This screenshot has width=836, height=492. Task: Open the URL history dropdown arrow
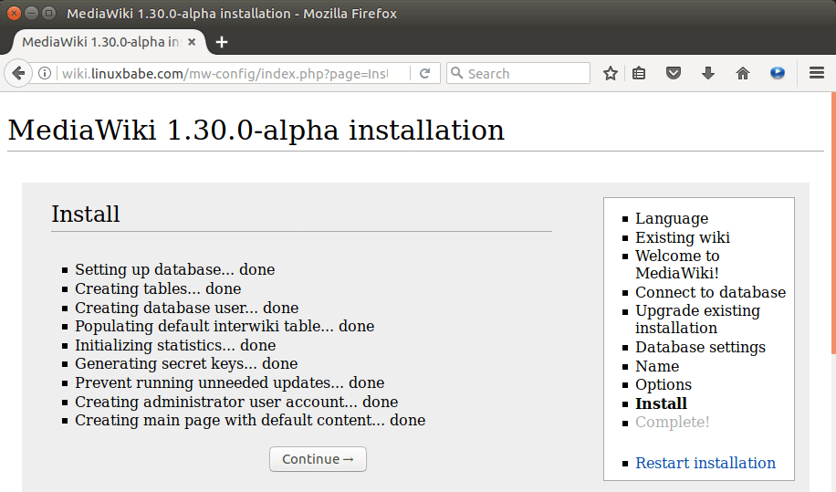[x=399, y=74]
